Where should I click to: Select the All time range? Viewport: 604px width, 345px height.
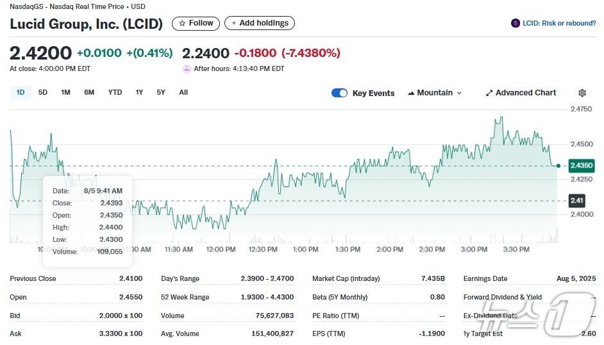click(x=183, y=92)
